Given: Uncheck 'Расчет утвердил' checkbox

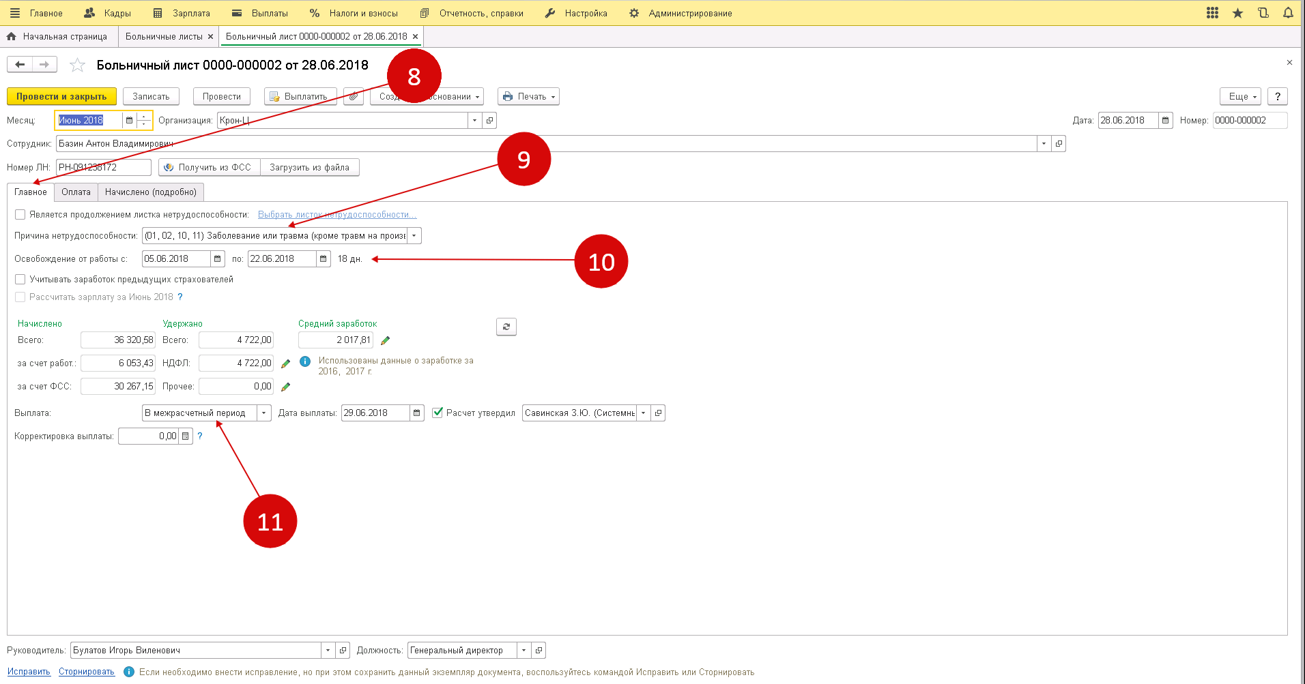Looking at the screenshot, I should (x=438, y=413).
